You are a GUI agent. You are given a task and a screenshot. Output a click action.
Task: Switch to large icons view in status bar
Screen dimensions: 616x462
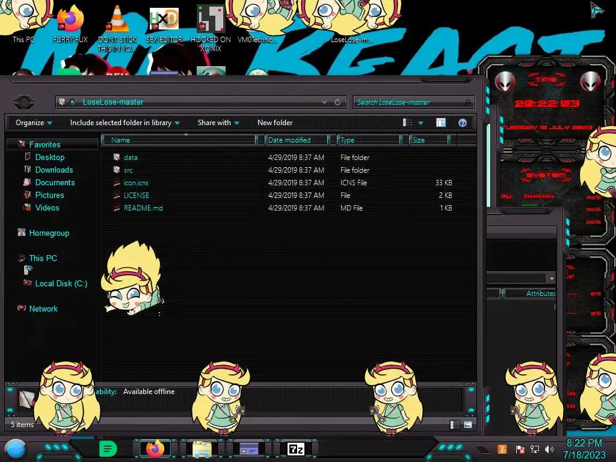468,425
